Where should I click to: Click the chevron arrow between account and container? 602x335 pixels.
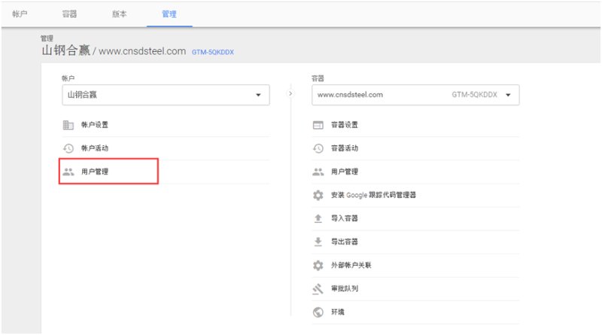point(290,94)
